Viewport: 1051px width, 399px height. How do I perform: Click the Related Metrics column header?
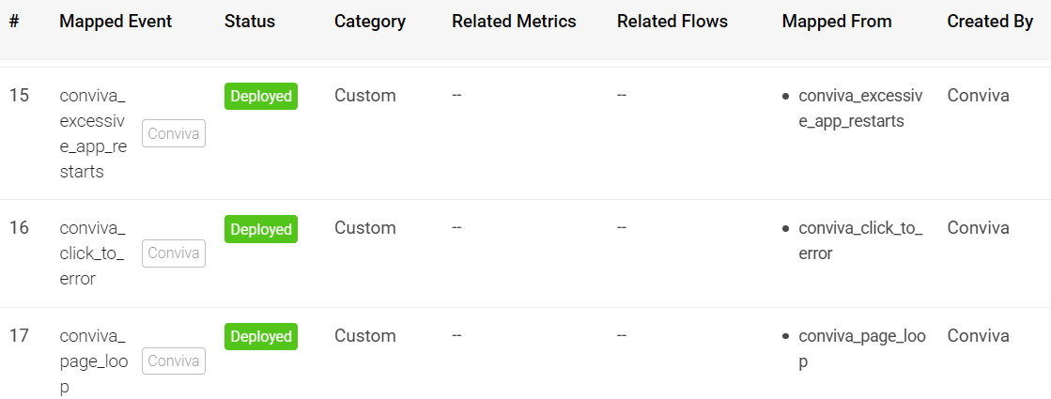coord(514,22)
